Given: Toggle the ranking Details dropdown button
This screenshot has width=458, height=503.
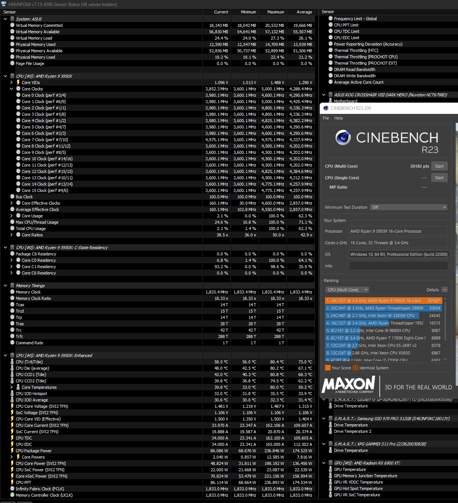Looking at the screenshot, I should [x=444, y=290].
